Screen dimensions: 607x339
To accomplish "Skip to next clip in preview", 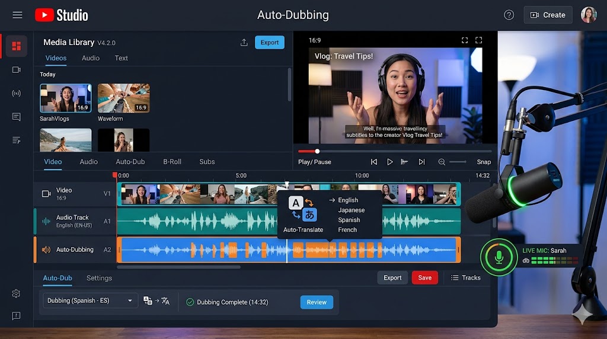I will coord(421,162).
